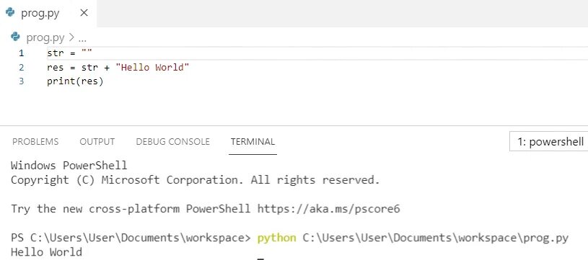588x260 pixels.
Task: Open the PROBLEMS panel tab
Action: tap(35, 142)
